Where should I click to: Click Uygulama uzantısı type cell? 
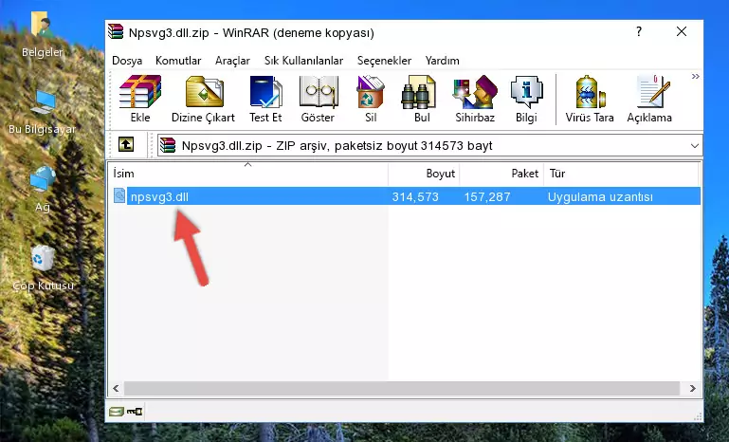[x=600, y=196]
